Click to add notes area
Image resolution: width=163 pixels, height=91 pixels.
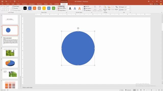[x=28, y=88]
